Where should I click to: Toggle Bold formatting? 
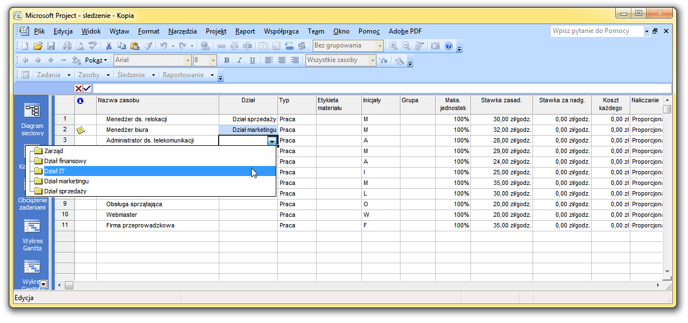227,60
